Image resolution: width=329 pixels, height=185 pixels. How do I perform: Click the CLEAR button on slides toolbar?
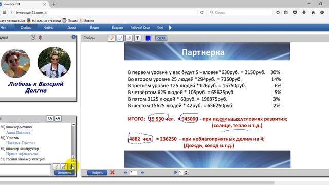point(161,38)
